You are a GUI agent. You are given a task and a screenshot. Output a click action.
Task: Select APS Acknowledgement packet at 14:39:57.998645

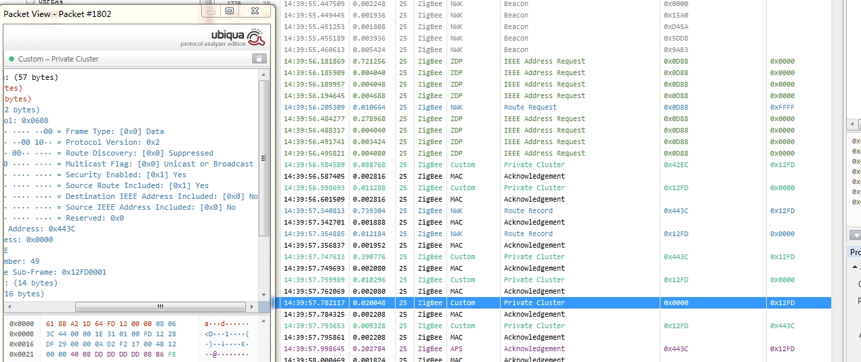[556, 348]
